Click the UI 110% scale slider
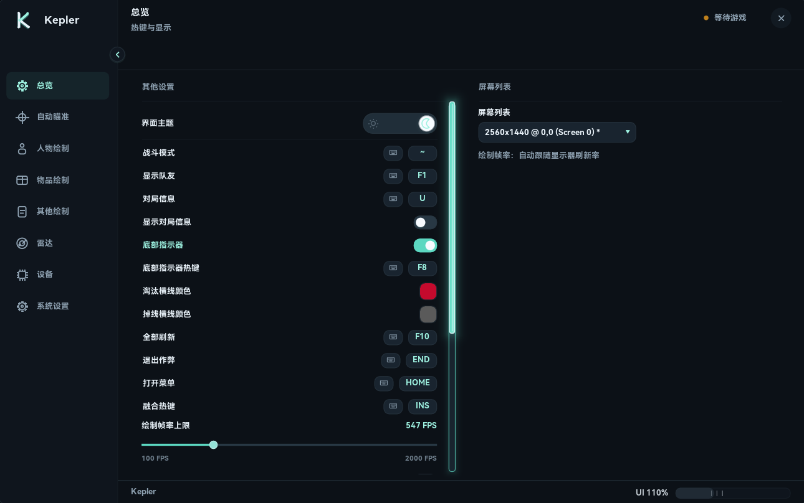The image size is (804, 503). coord(732,493)
